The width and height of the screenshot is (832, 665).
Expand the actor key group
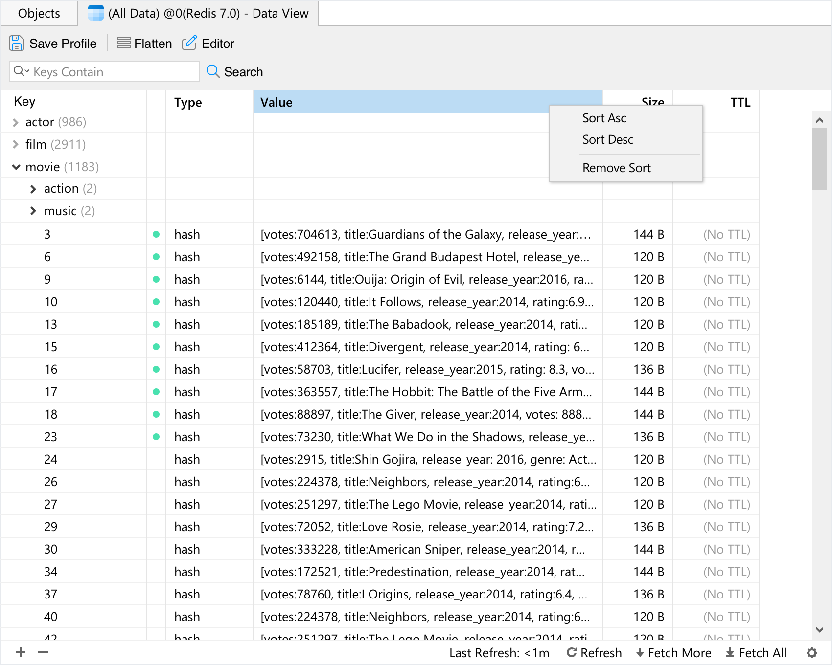click(x=16, y=122)
